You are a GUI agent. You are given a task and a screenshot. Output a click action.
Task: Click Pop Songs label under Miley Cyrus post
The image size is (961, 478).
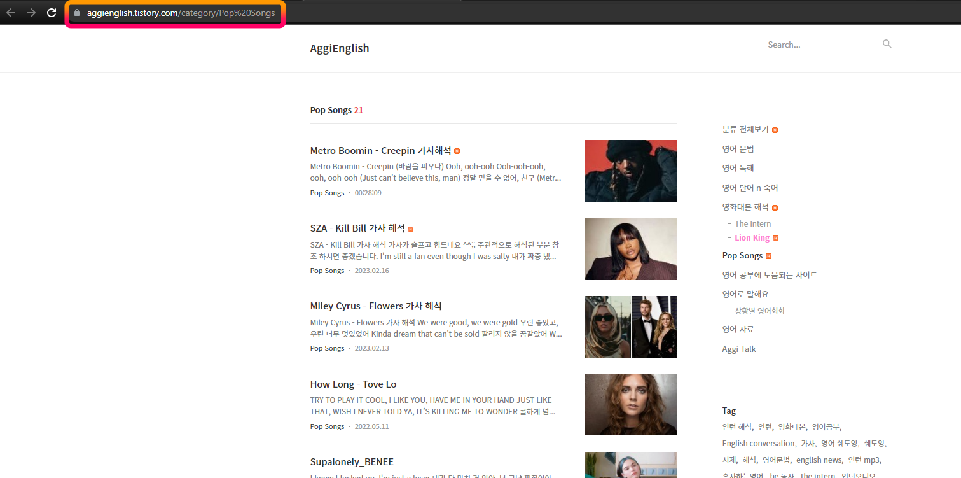327,348
